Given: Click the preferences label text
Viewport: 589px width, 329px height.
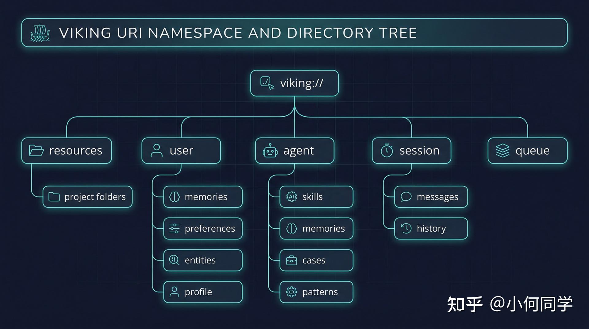Looking at the screenshot, I should point(210,229).
